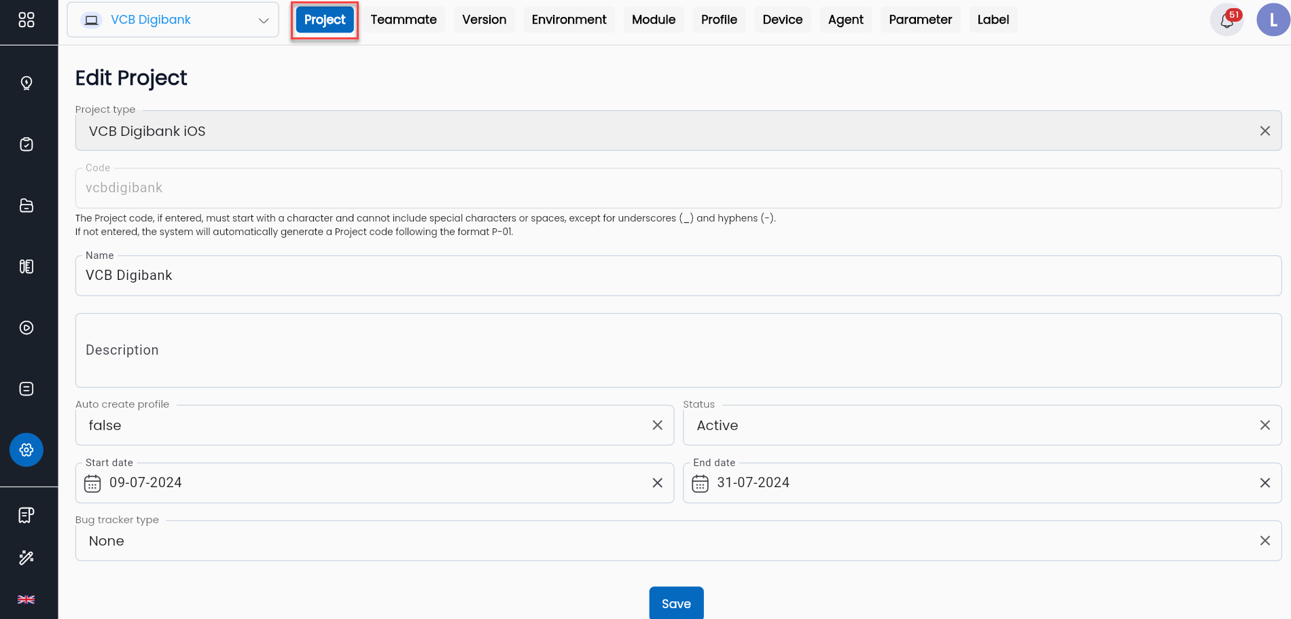Open the apps grid icon in the sidebar
The image size is (1291, 619).
pyautogui.click(x=26, y=20)
